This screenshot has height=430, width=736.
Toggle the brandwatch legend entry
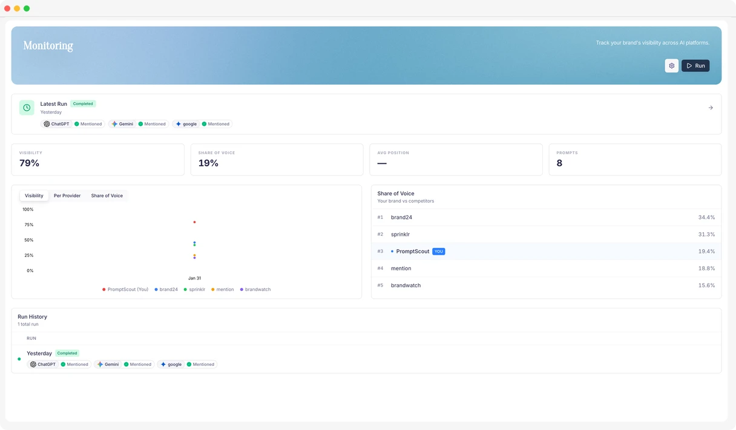point(243,289)
